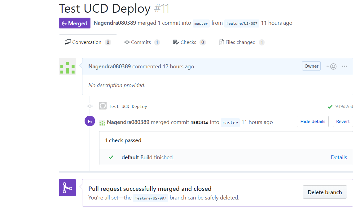Image resolution: width=360 pixels, height=210 pixels.
Task: Open the Details link for the default check
Action: tap(339, 157)
